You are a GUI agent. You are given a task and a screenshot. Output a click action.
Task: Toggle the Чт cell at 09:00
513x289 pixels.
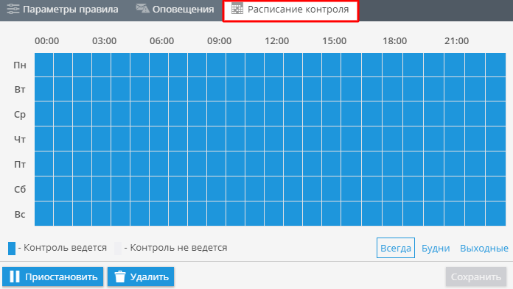click(216, 139)
